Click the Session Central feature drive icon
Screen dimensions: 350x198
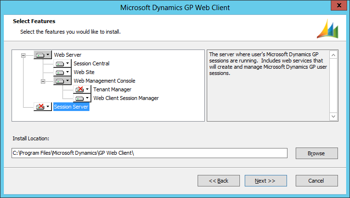(x=62, y=63)
